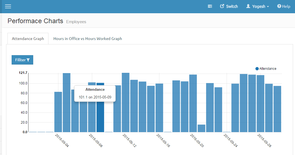Open the hamburger sidebar menu

pos(8,6)
